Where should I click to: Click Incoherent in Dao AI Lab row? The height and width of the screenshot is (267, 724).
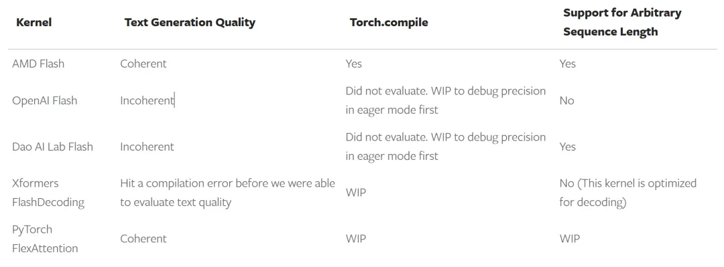147,147
